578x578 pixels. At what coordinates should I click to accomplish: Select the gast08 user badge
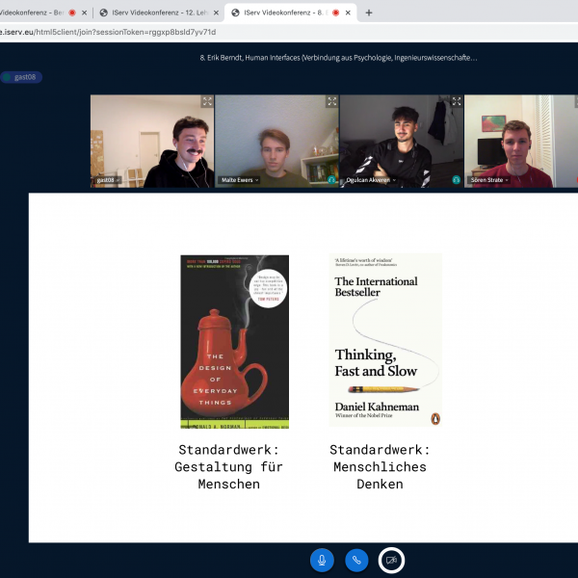pyautogui.click(x=21, y=77)
